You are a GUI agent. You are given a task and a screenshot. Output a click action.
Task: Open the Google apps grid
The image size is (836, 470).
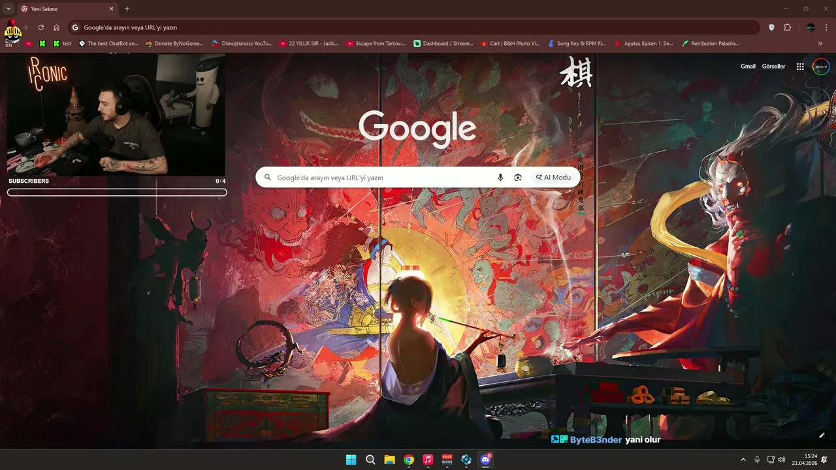800,67
